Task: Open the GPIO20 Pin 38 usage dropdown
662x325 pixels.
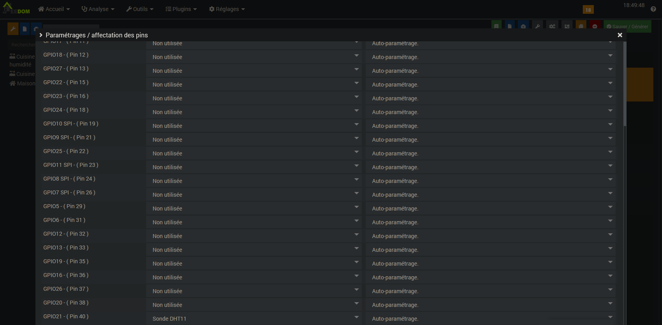Action: [x=254, y=305]
